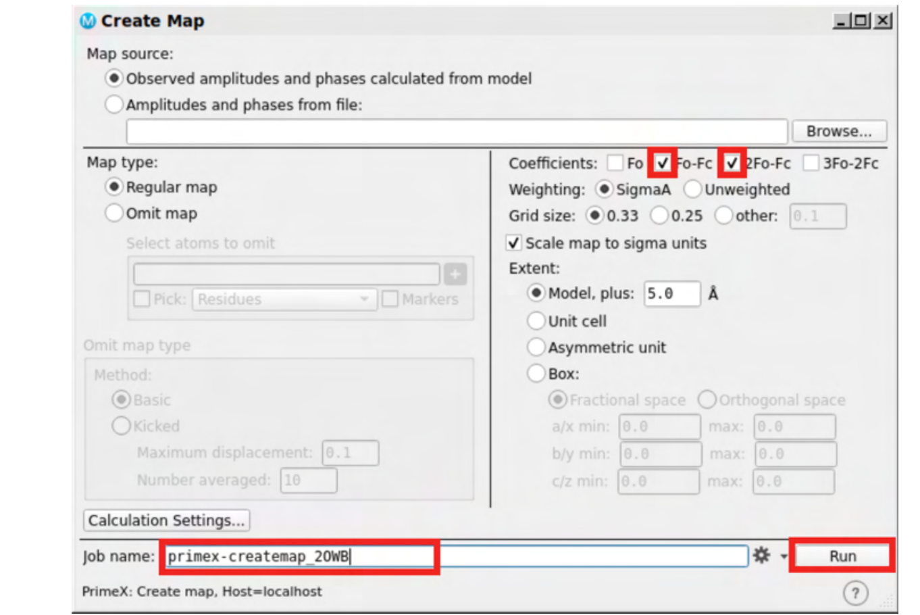Set grid size to 0.25
The width and height of the screenshot is (920, 615).
(x=659, y=216)
